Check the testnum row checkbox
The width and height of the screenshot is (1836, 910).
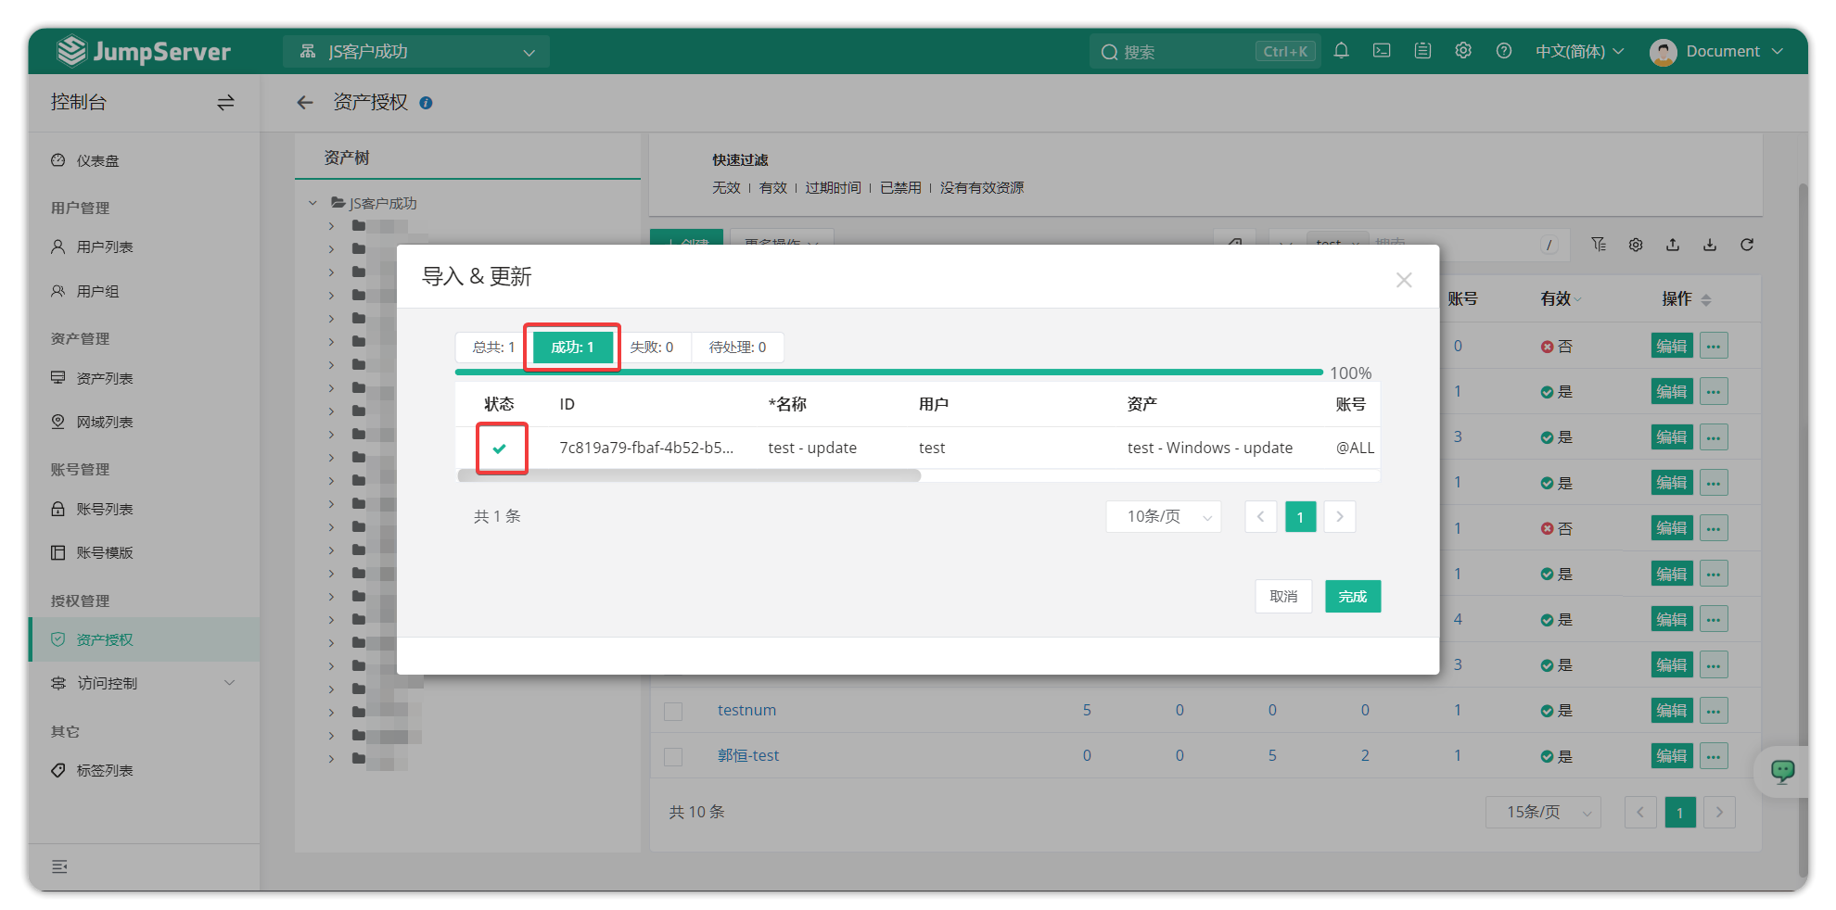coord(673,711)
